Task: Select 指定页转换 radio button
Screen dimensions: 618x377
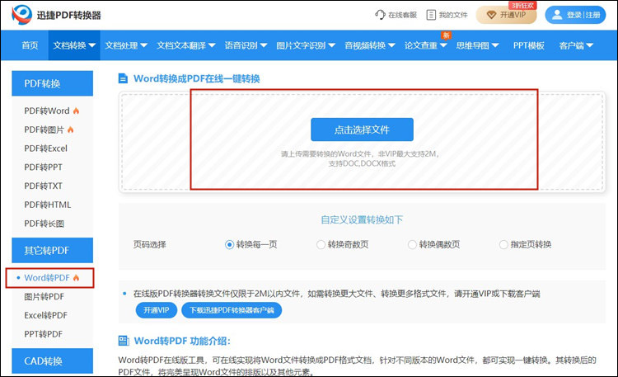Action: (503, 245)
